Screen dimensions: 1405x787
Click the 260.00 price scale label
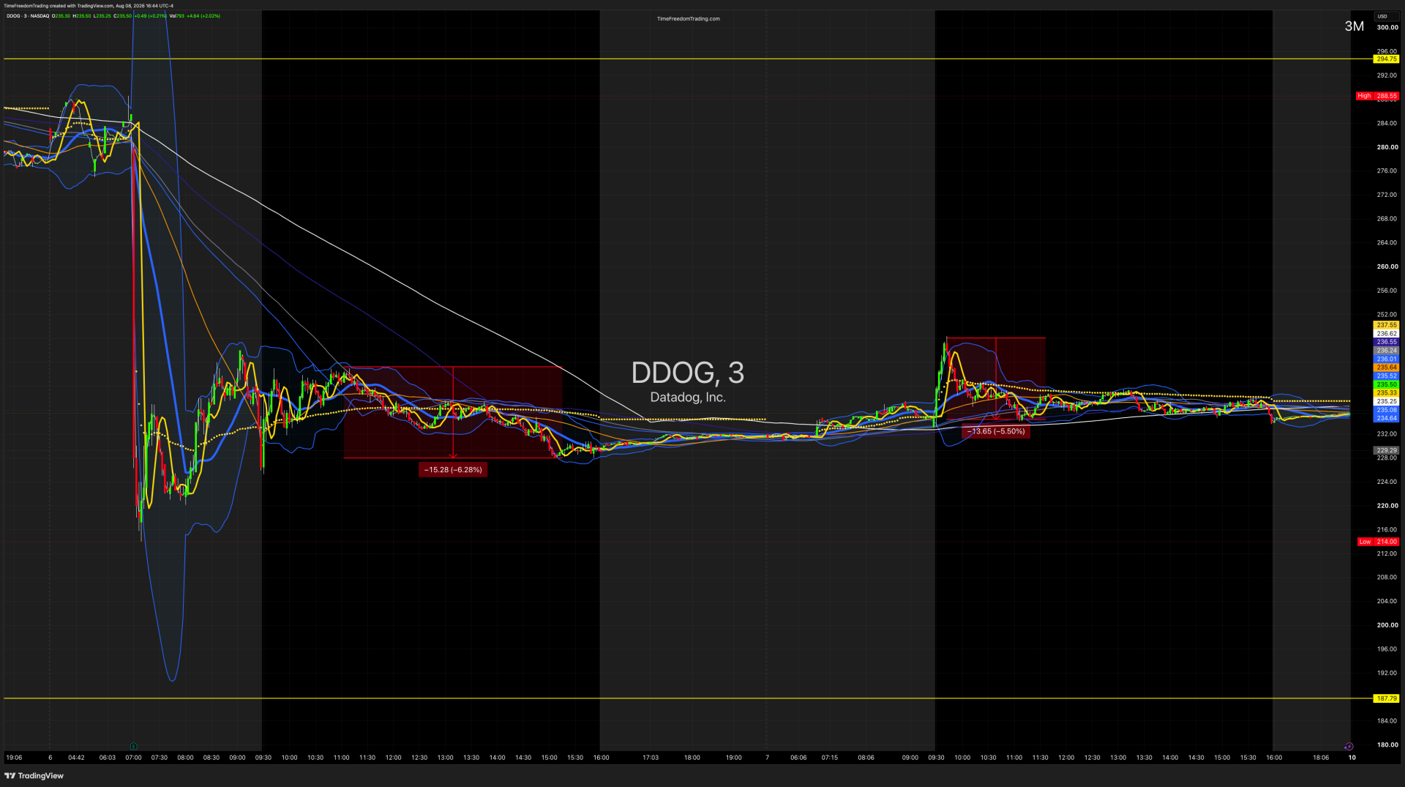click(x=1387, y=266)
